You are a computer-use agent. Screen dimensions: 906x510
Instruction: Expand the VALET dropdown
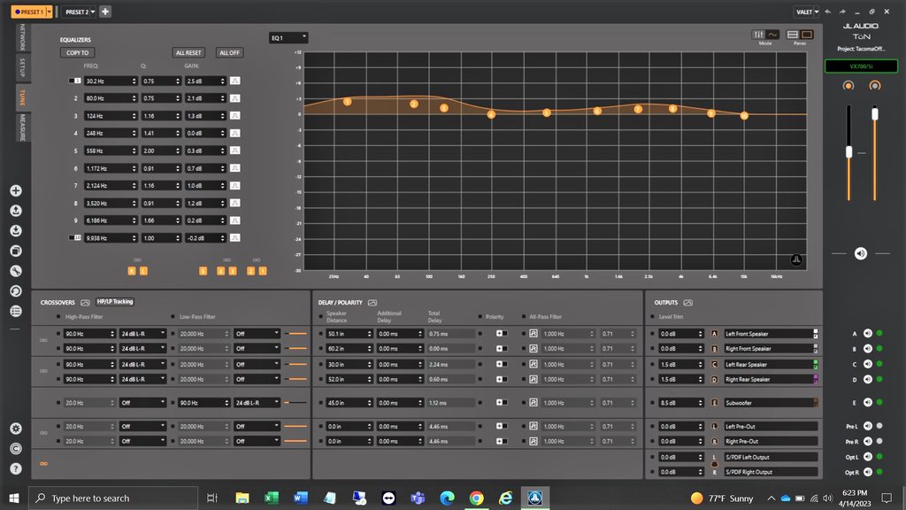(x=817, y=12)
